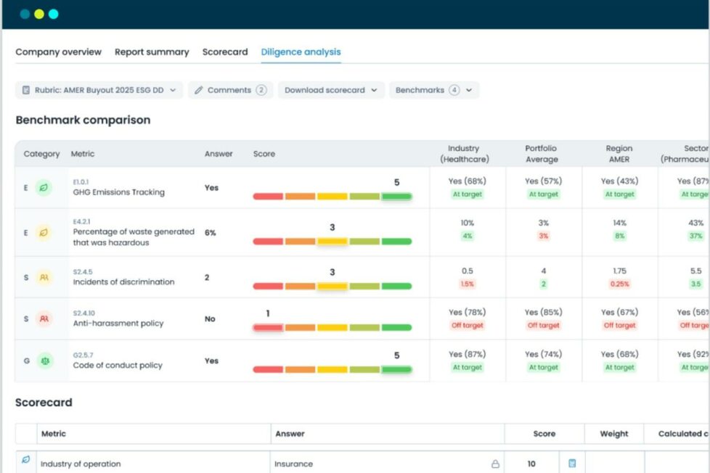Switch to the Company overview tab

coord(58,52)
